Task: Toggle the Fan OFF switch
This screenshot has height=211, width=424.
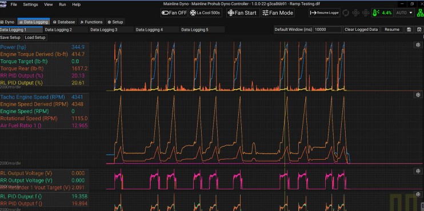Action: [x=174, y=13]
